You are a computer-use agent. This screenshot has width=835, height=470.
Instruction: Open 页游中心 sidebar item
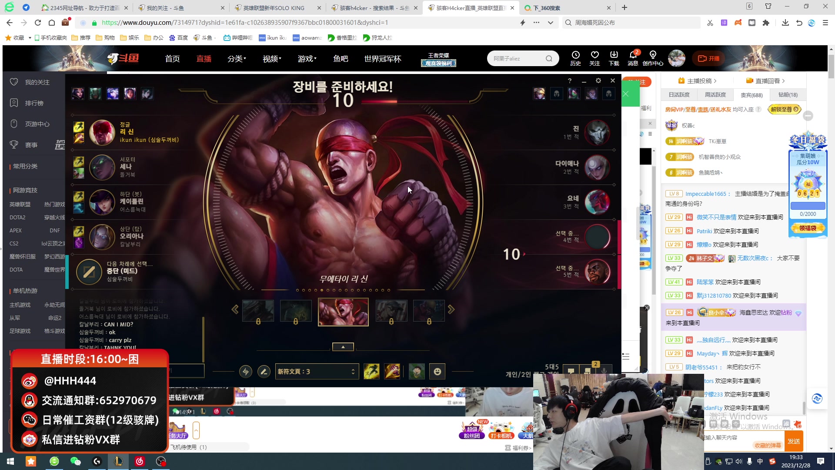(30, 124)
